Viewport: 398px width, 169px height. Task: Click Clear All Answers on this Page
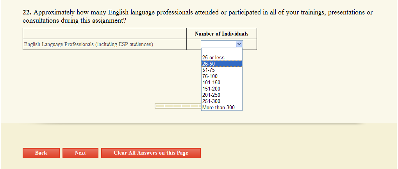click(x=151, y=153)
